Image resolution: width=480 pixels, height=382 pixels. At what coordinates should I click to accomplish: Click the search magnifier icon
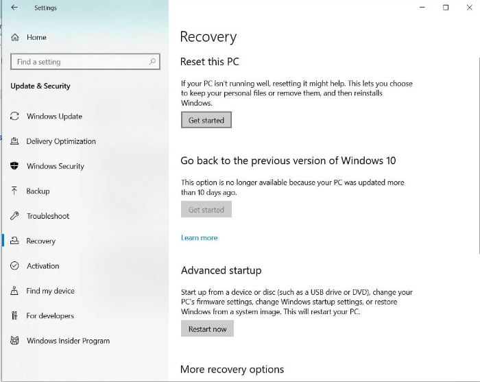click(152, 62)
